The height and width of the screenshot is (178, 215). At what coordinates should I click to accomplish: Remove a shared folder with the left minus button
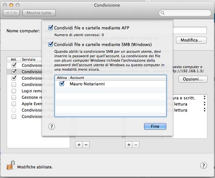86,145
